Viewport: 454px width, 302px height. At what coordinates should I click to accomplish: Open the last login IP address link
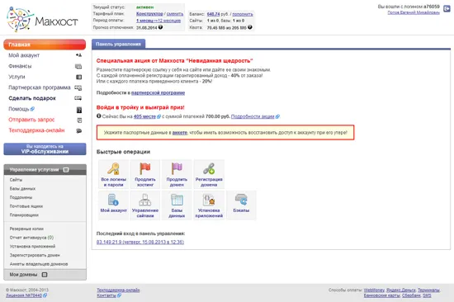tap(140, 242)
